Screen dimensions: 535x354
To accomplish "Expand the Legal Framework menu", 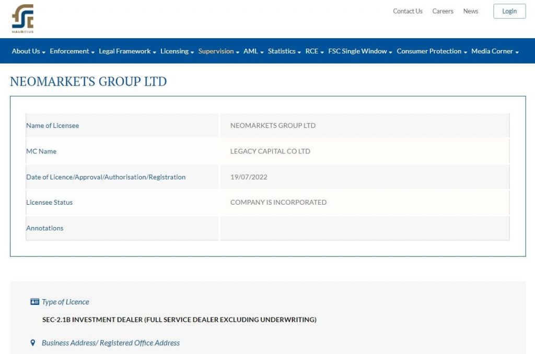I will pyautogui.click(x=127, y=51).
